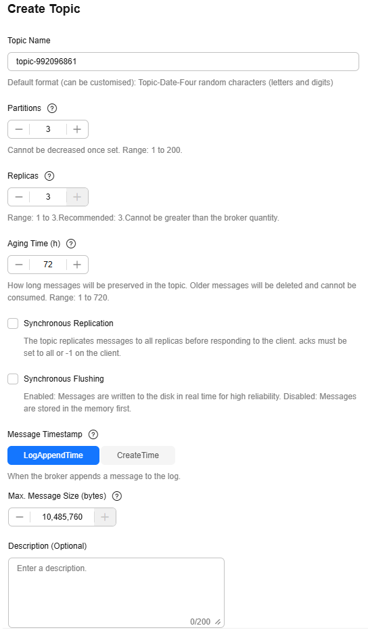The image size is (368, 630).
Task: Decrease Partitions with the minus button
Action: click(19, 129)
